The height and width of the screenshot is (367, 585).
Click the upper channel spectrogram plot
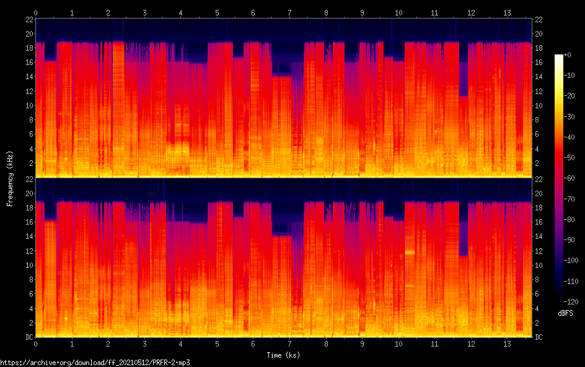(284, 98)
